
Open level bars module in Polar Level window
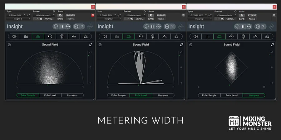pos(117,36)
